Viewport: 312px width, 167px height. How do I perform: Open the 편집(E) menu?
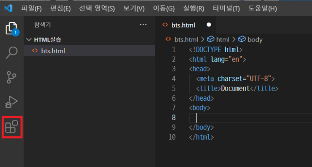[x=60, y=8]
